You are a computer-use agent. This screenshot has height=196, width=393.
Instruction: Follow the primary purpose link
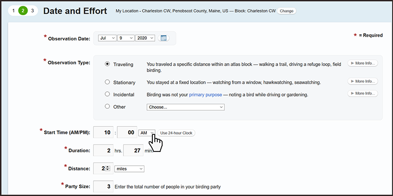click(205, 95)
